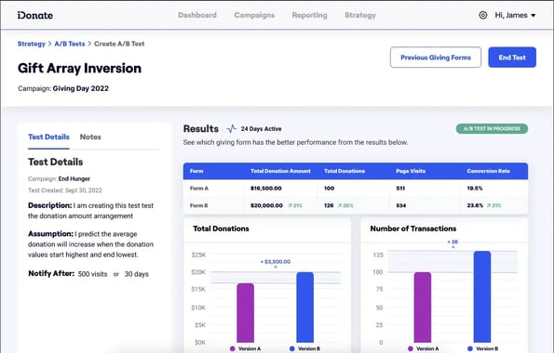Click the 30 days notify value
The image size is (554, 353).
coord(136,274)
